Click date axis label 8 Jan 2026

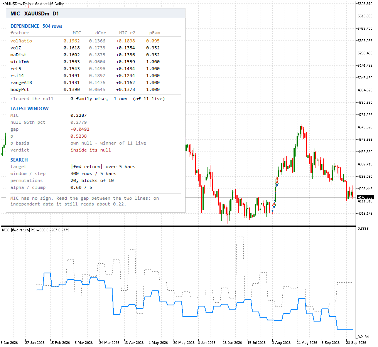(x=9, y=343)
